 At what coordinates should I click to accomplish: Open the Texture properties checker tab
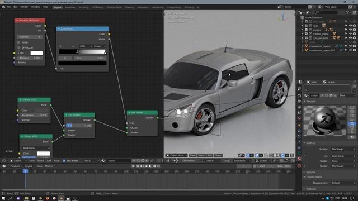(299, 166)
